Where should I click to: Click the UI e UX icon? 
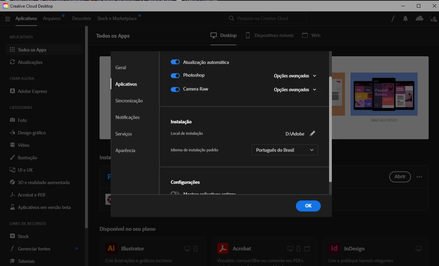coord(12,170)
